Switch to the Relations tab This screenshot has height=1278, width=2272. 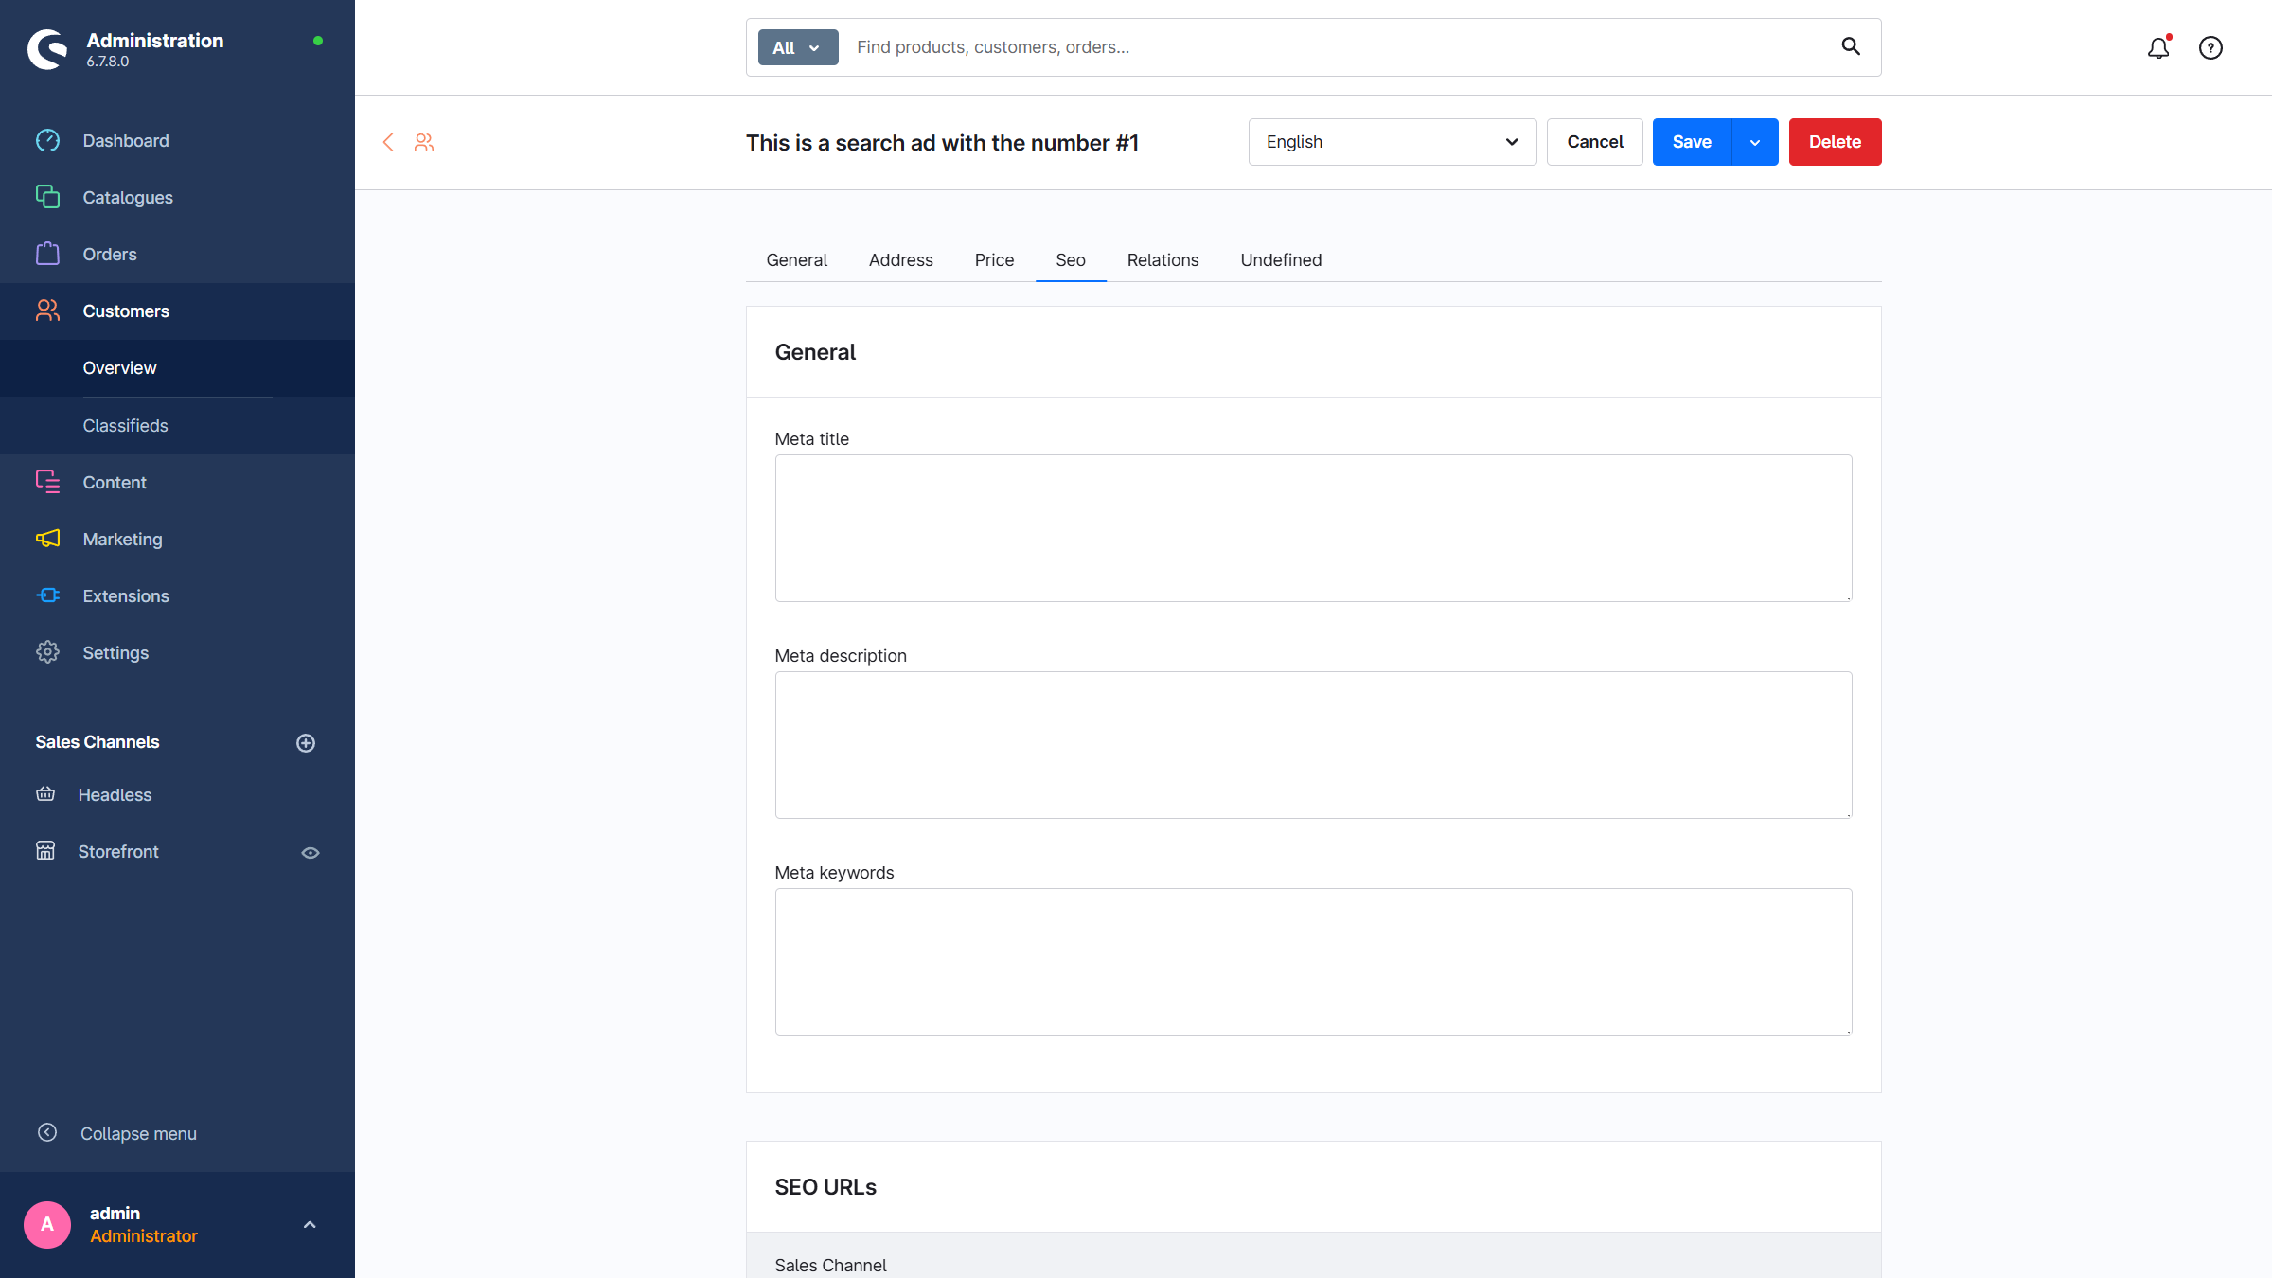coord(1163,260)
